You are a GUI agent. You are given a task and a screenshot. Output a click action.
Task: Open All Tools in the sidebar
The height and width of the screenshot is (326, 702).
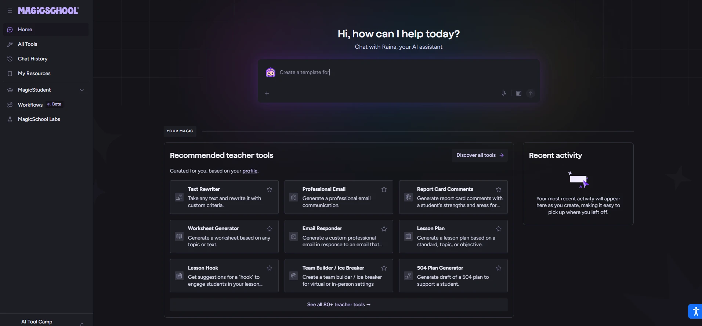click(46, 44)
